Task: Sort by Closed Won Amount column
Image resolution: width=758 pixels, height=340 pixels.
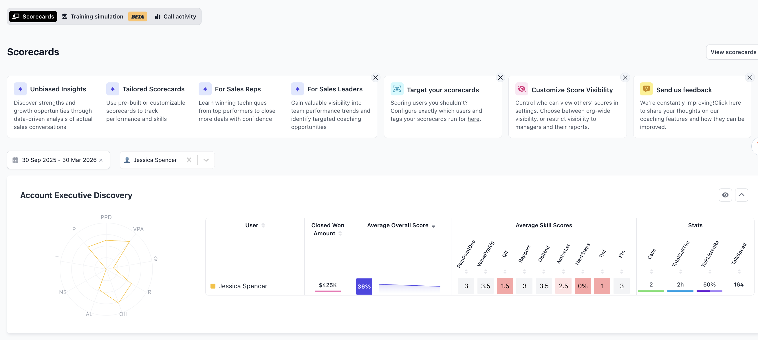Action: 340,233
